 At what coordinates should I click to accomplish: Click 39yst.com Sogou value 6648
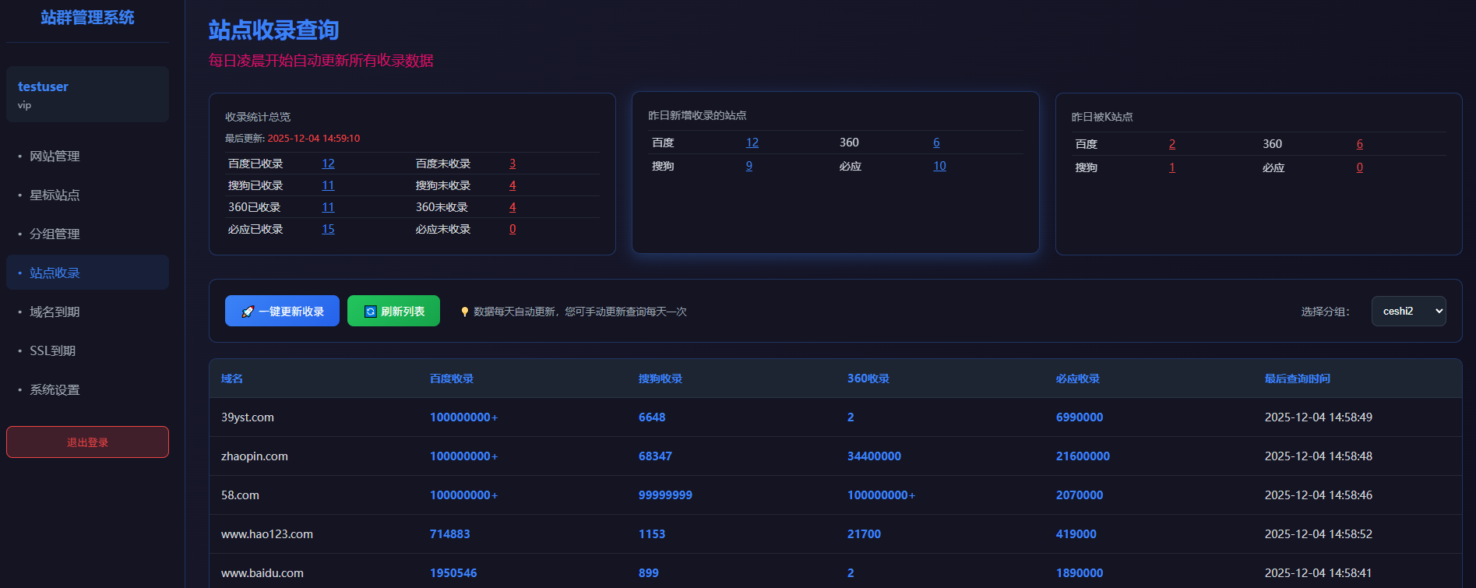tap(652, 417)
